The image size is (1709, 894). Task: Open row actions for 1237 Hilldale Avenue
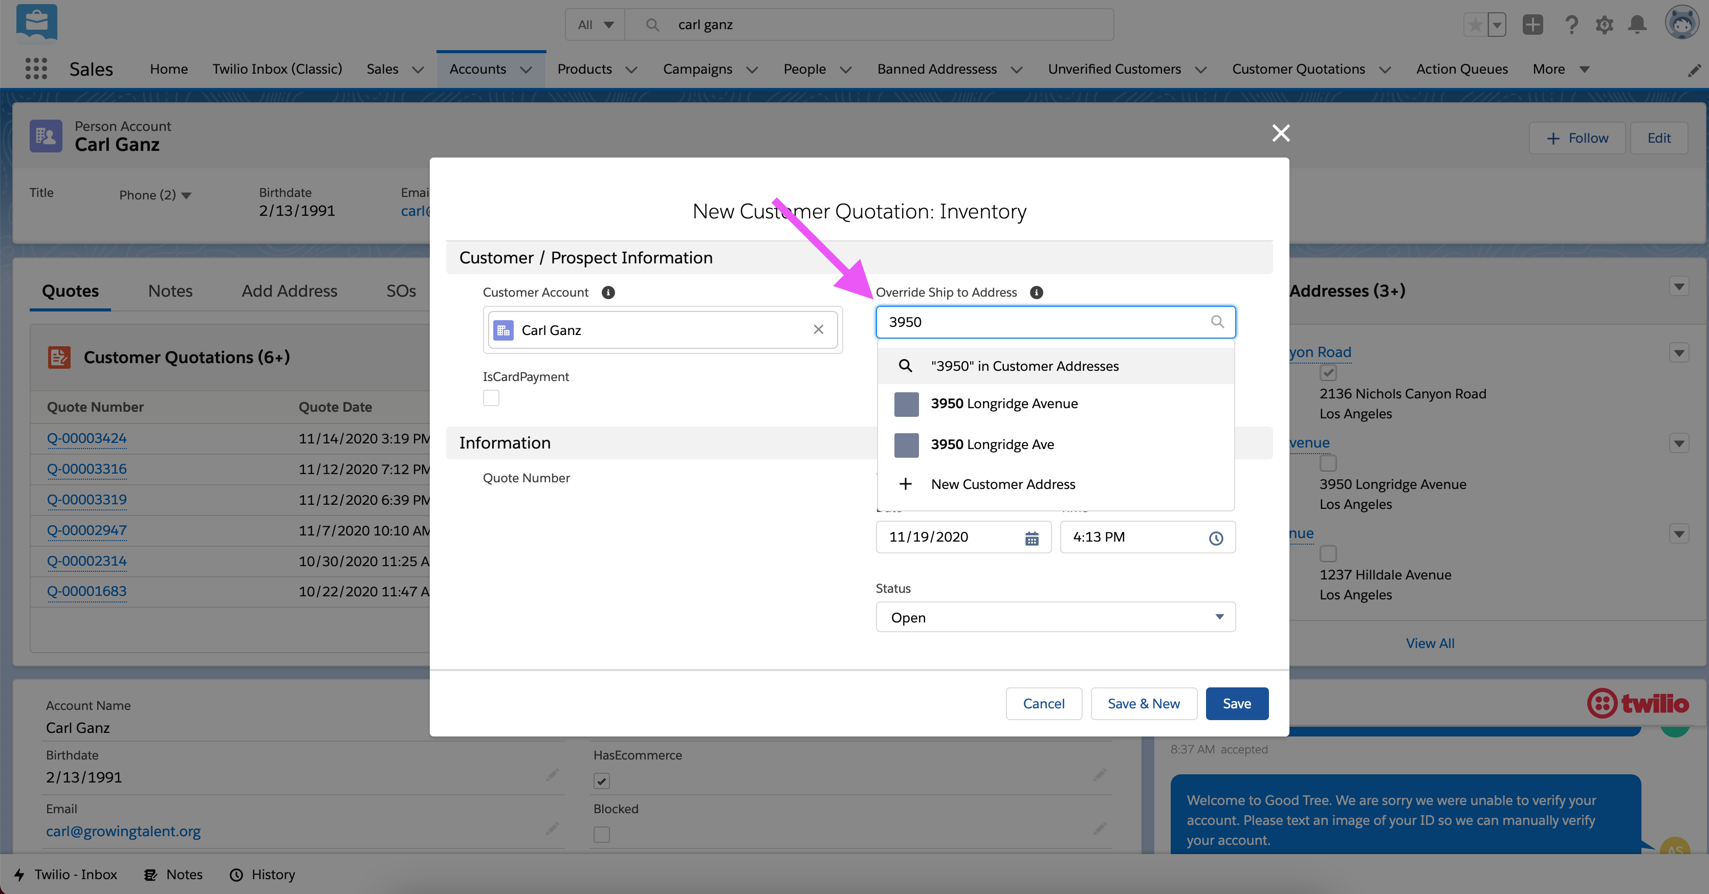coord(1679,534)
